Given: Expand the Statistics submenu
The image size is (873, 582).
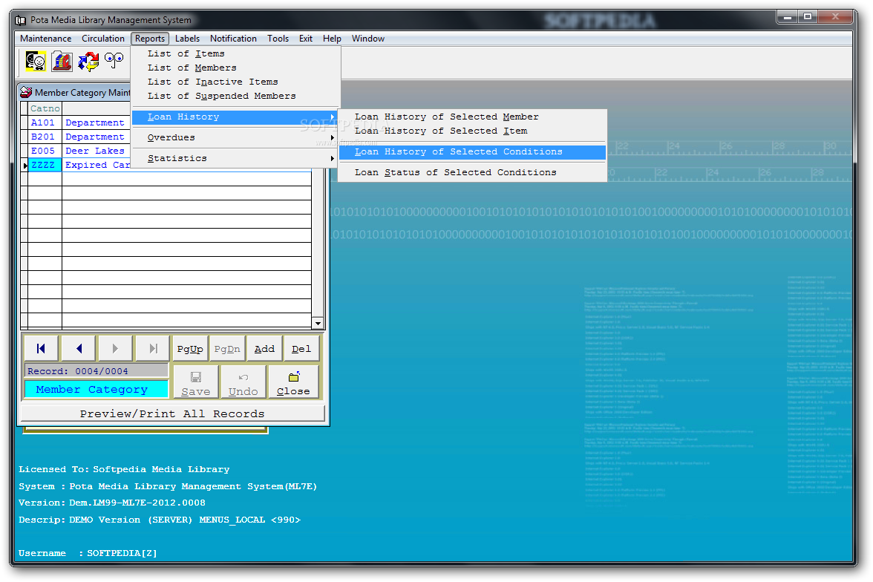Looking at the screenshot, I should coord(236,158).
